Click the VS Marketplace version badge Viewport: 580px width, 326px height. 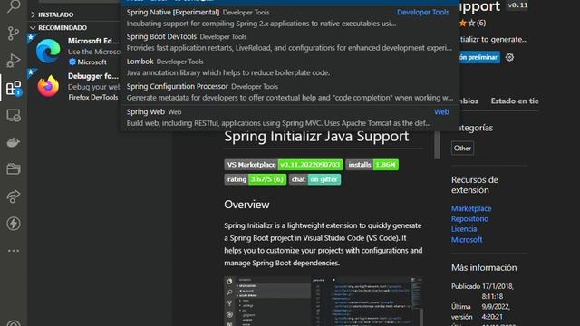284,165
